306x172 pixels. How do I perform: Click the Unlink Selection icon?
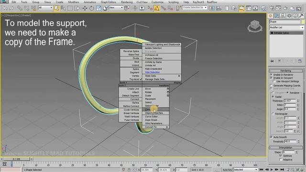27,8
